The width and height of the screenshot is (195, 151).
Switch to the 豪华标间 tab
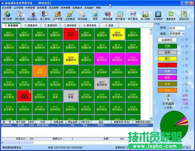(70, 26)
